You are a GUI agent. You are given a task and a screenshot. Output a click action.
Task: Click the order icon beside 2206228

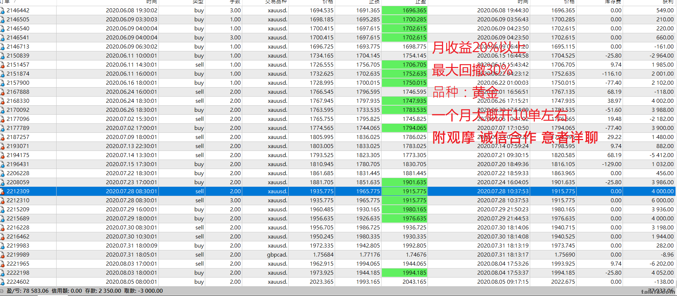(x=2, y=173)
